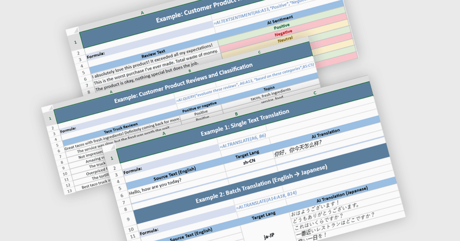Select row 1 header in the sentiment sheet
This screenshot has height=241, width=460.
pyautogui.click(x=76, y=42)
